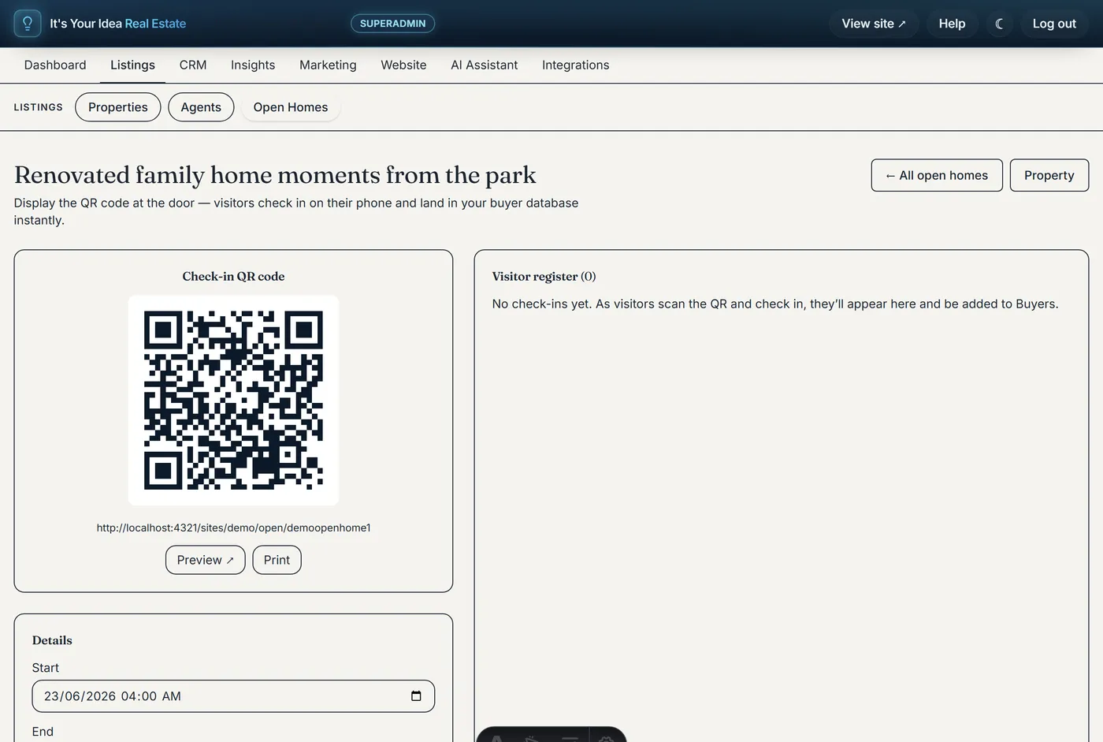Open the calendar picker in the Start field
Screen dimensions: 1103x742
pyautogui.click(x=416, y=695)
